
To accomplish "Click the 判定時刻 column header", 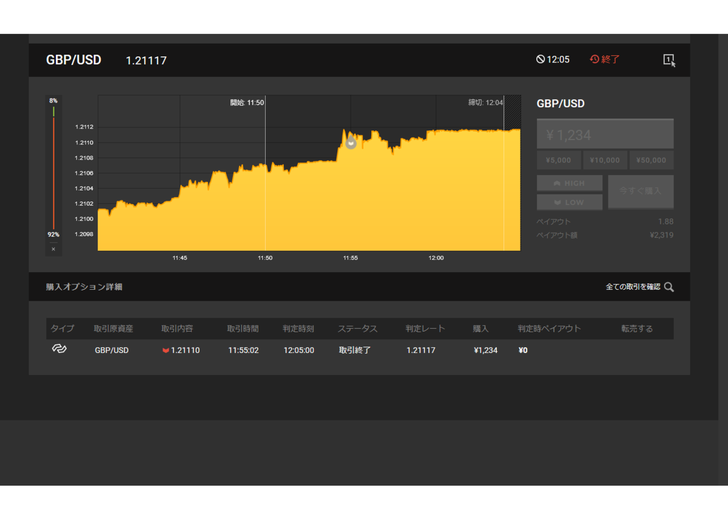I will (x=298, y=329).
